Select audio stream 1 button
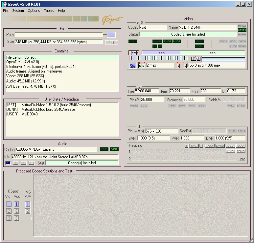The height and width of the screenshot is (243, 254). coord(8,163)
